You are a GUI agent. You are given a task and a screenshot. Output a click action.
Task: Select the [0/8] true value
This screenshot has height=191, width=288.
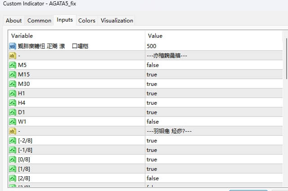pos(214,160)
